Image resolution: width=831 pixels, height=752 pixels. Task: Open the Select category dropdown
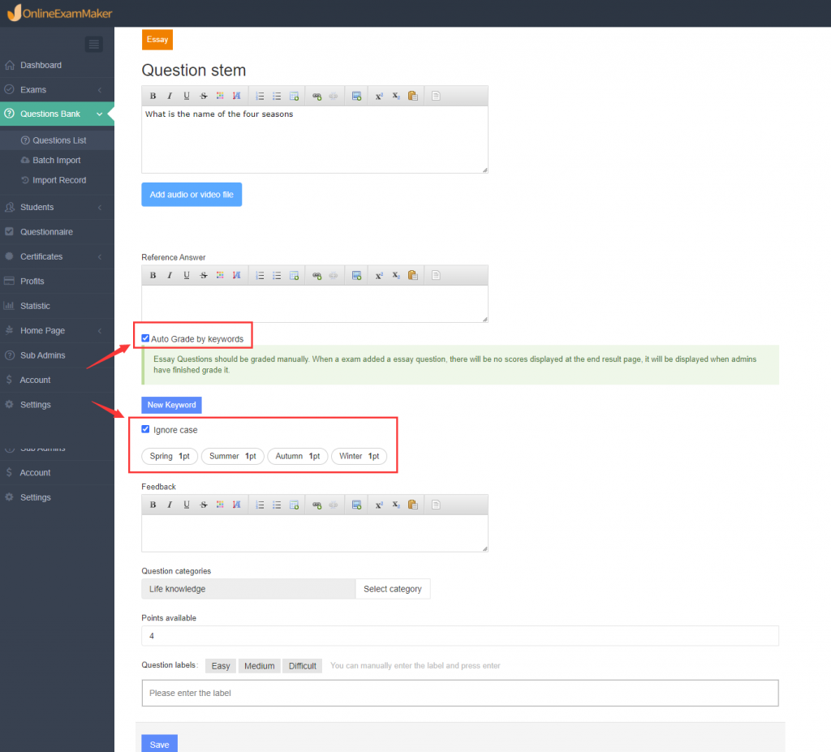click(x=393, y=589)
